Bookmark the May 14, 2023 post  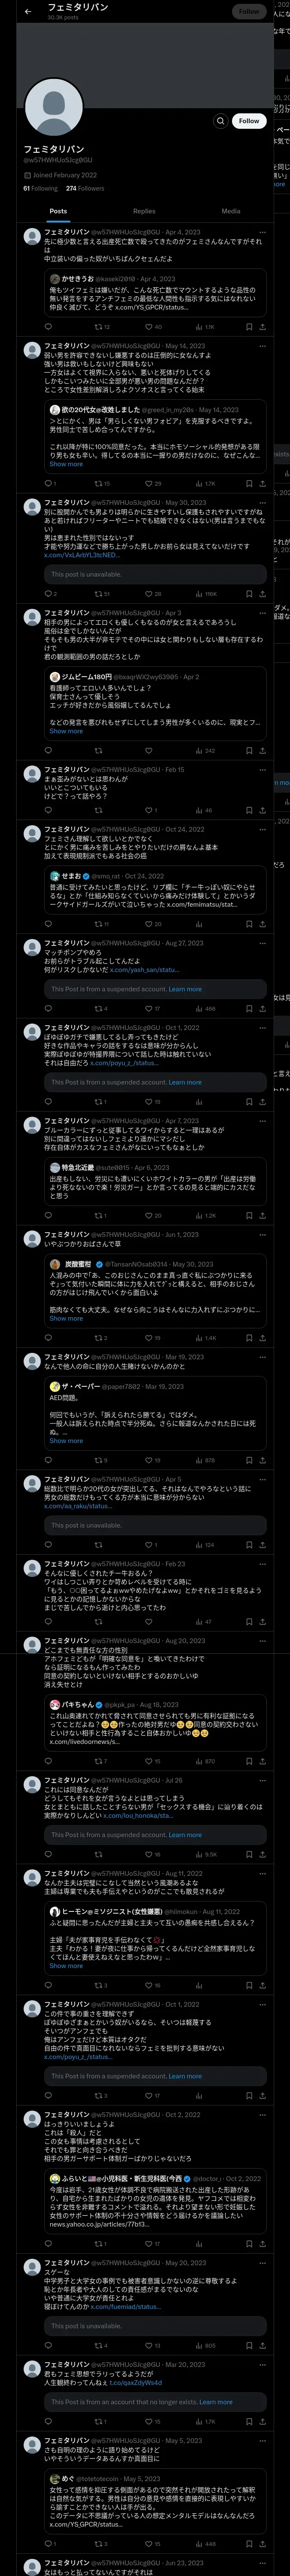click(x=249, y=483)
